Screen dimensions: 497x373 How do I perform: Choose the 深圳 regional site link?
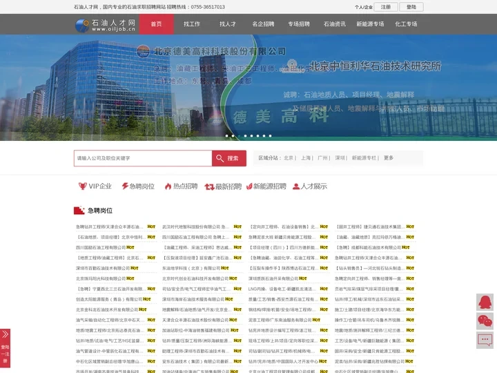pyautogui.click(x=340, y=158)
